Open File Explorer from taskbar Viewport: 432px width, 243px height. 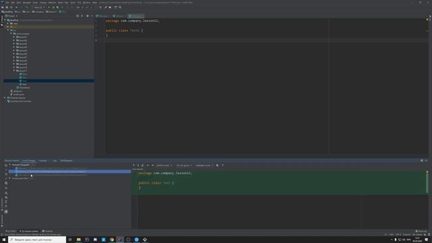click(78, 240)
